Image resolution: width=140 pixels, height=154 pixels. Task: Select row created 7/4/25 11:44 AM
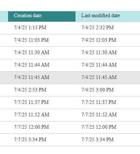point(70,65)
